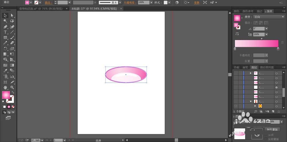Switch to the 颜色参考 panel tab
The image size is (287, 142).
click(248, 11)
